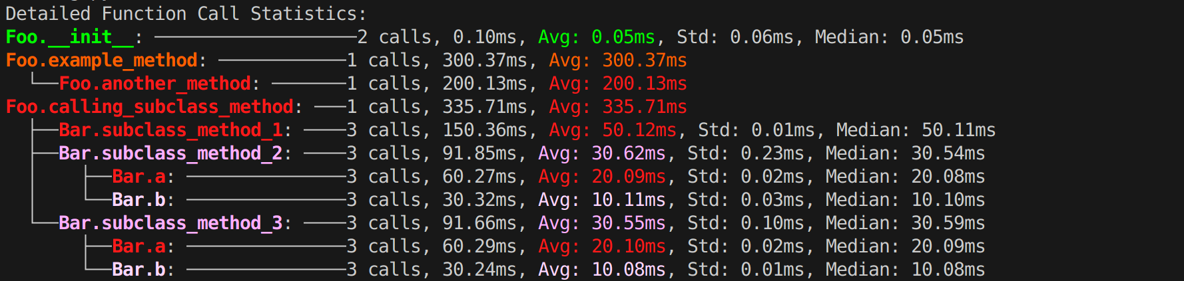The height and width of the screenshot is (281, 1184).
Task: Click Bar.a under Bar.subclass_method_2
Action: coord(139,177)
